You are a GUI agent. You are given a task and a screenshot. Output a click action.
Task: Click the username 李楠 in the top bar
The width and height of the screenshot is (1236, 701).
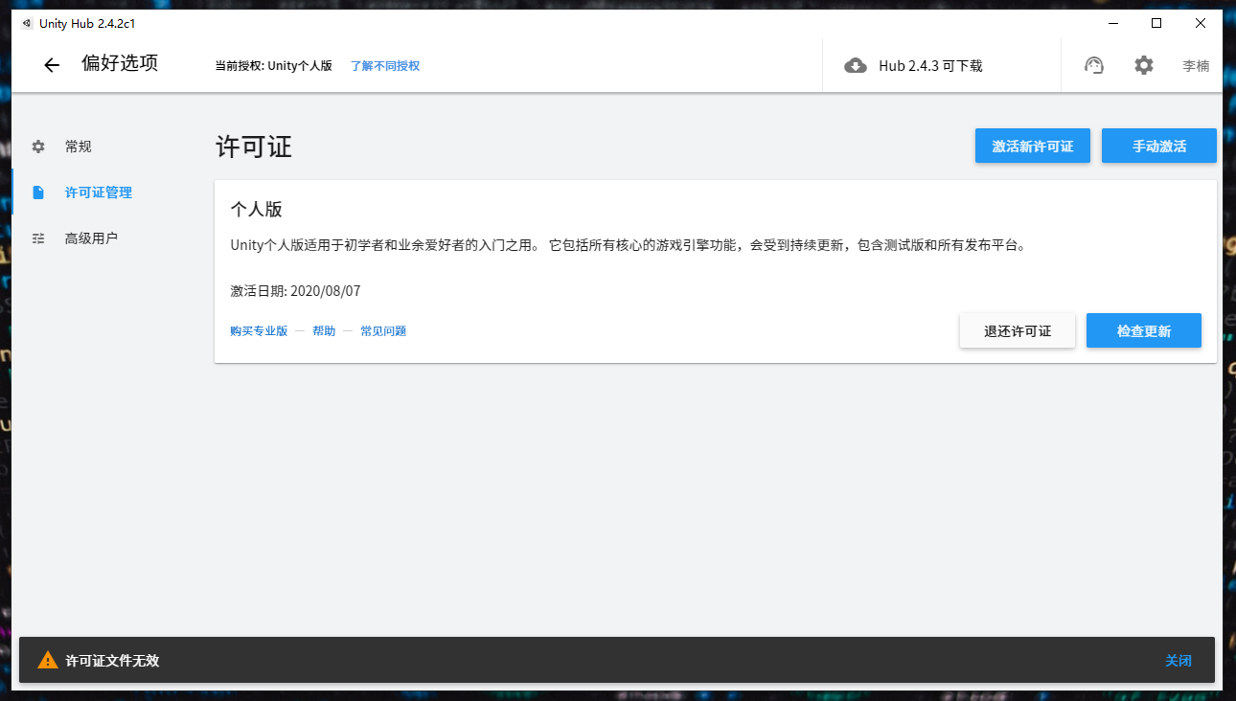tap(1195, 65)
